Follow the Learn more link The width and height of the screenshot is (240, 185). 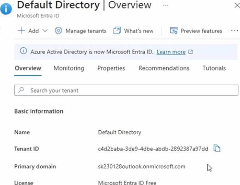tap(171, 52)
